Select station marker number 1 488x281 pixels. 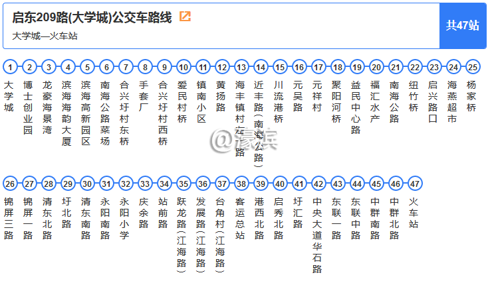9,67
